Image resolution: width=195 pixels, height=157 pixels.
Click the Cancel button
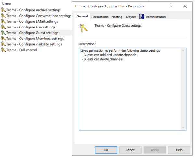point(130,150)
